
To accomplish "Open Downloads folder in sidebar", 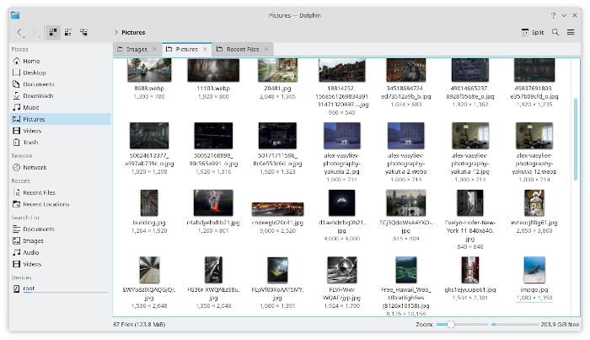I will click(38, 96).
